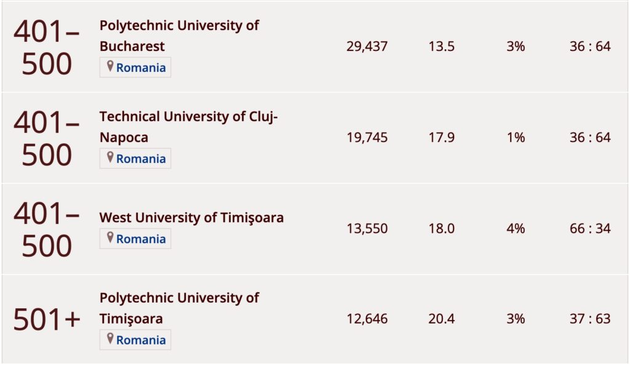630x366 pixels.
Task: Click the pin icon under Polytechnic University of Timişoara
Action: pos(110,340)
